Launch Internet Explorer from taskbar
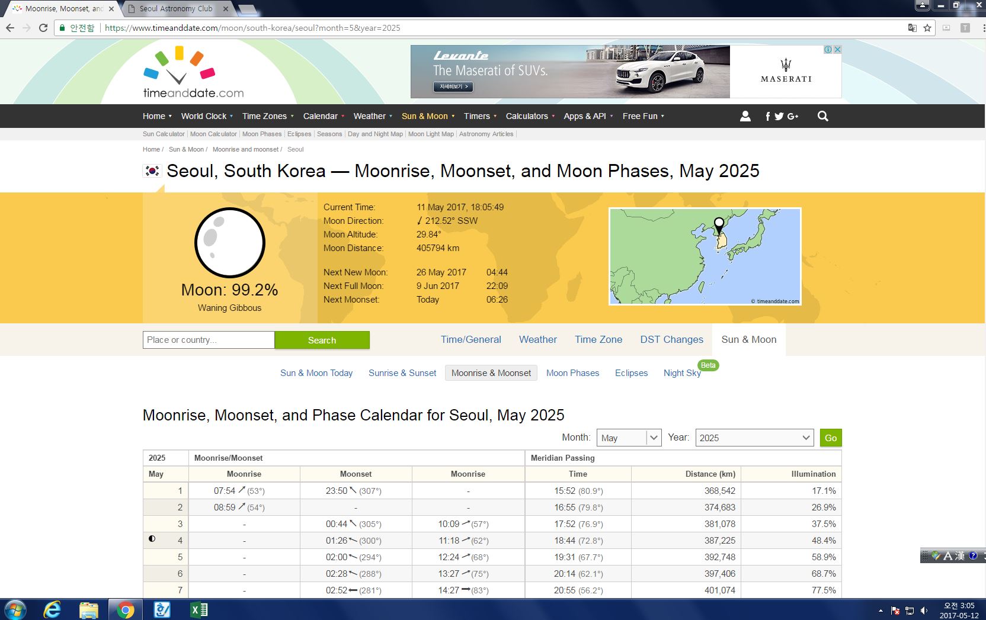The width and height of the screenshot is (986, 620). [x=53, y=609]
